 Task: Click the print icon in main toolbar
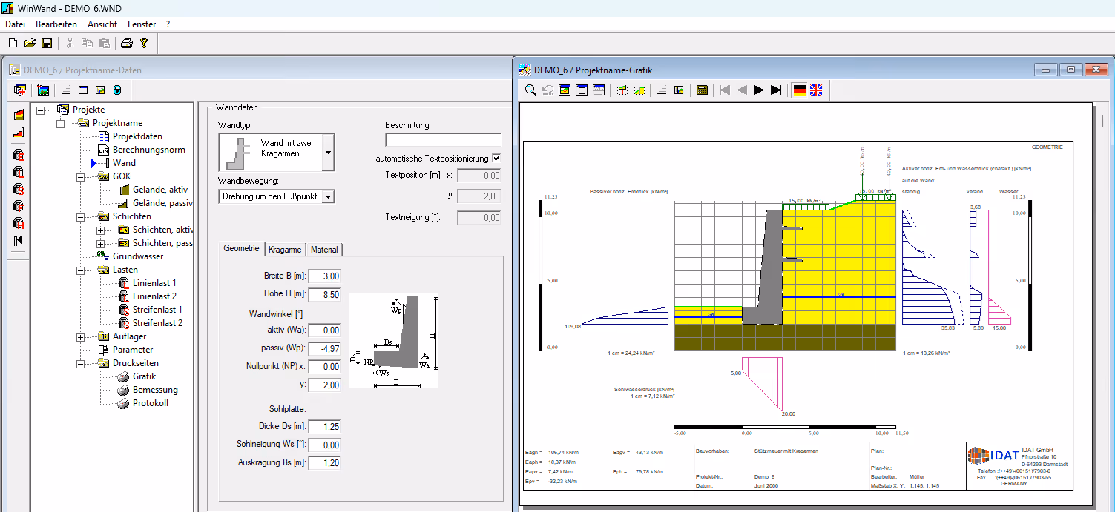tap(126, 44)
